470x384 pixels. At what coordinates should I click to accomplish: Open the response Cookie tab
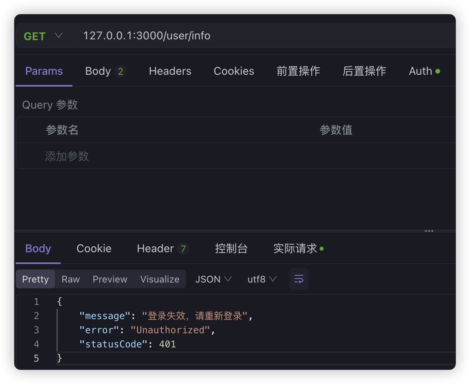tap(94, 249)
